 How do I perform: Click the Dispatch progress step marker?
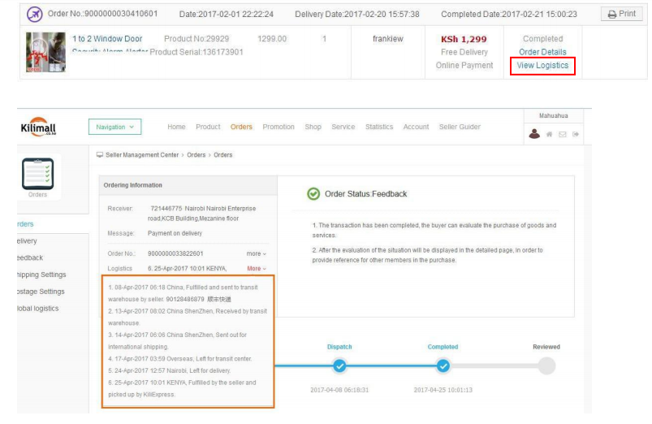339,366
